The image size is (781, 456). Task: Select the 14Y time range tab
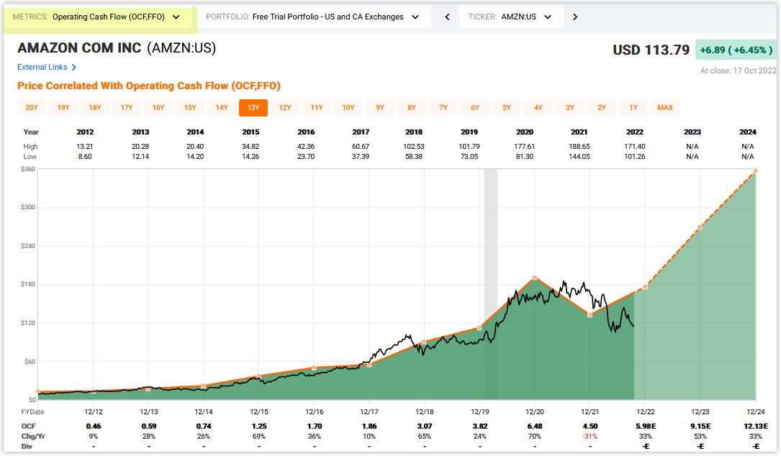[222, 108]
